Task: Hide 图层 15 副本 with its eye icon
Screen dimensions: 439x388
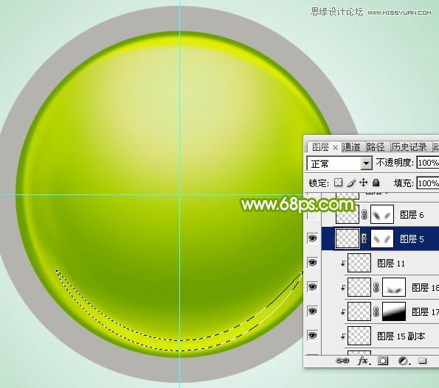Action: tap(312, 335)
